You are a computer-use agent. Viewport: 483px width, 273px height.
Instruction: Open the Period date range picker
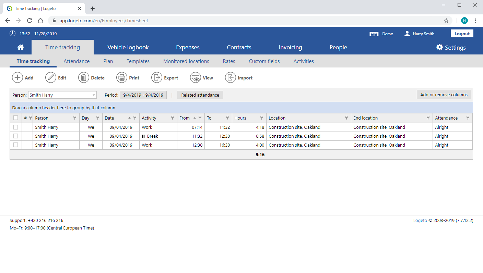(143, 95)
